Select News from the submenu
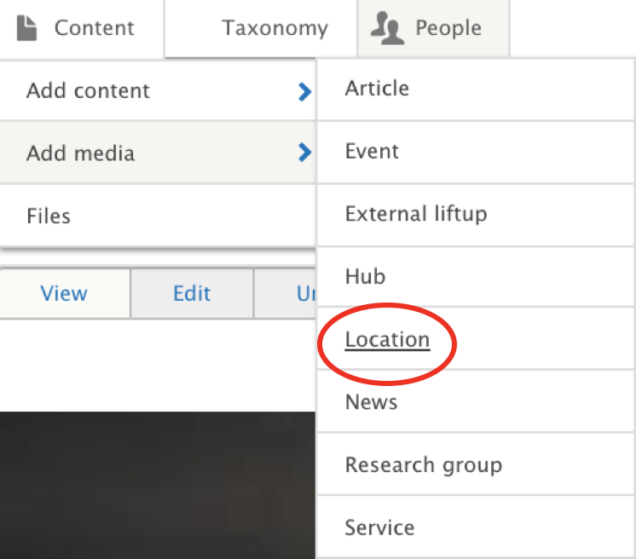Image resolution: width=636 pixels, height=559 pixels. 371,402
